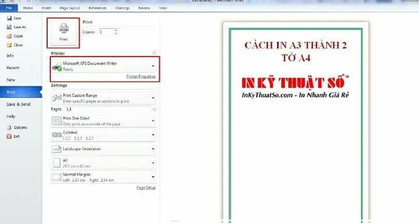Increase the Copies count with up arrow

point(116,30)
